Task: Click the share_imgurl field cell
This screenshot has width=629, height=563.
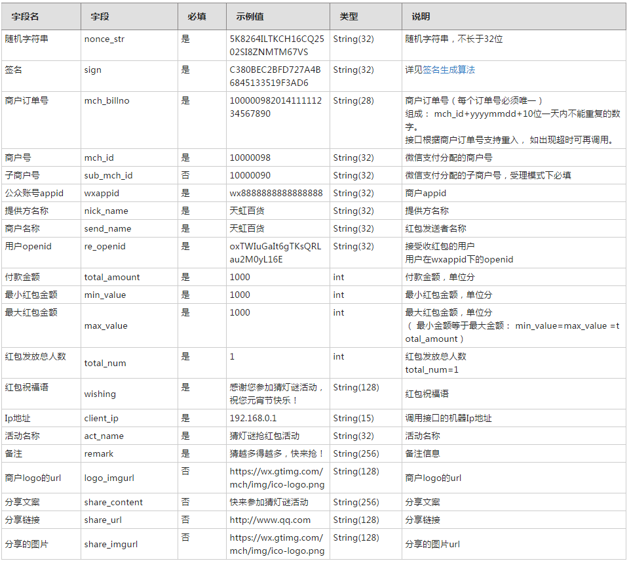Action: coord(111,545)
